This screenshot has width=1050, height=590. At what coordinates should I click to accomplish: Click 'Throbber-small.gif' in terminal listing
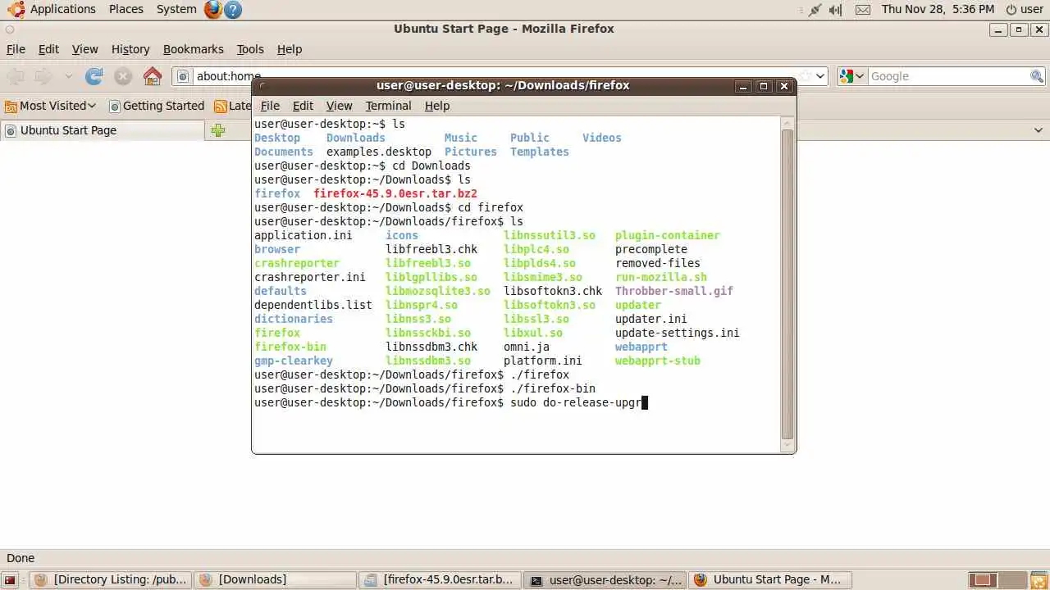click(674, 291)
